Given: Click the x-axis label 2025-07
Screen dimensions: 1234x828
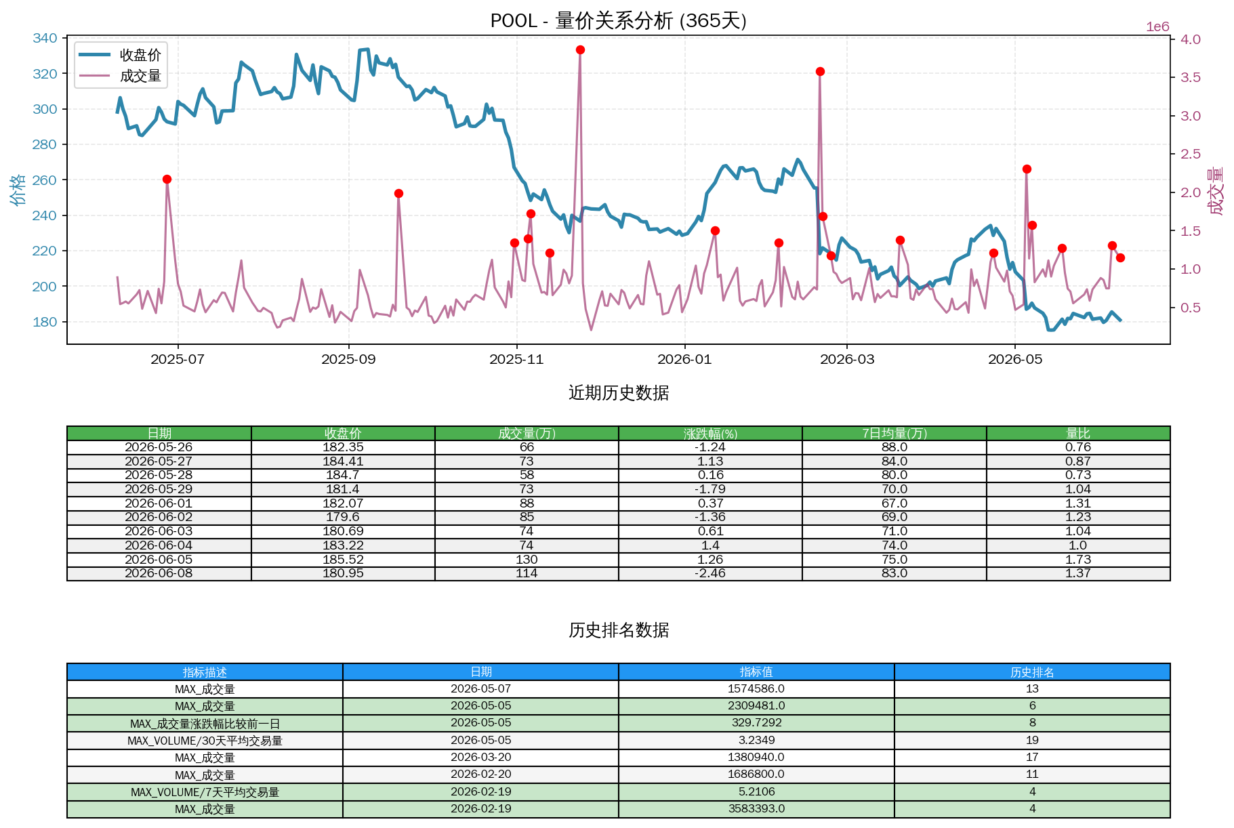Looking at the screenshot, I should tap(178, 359).
